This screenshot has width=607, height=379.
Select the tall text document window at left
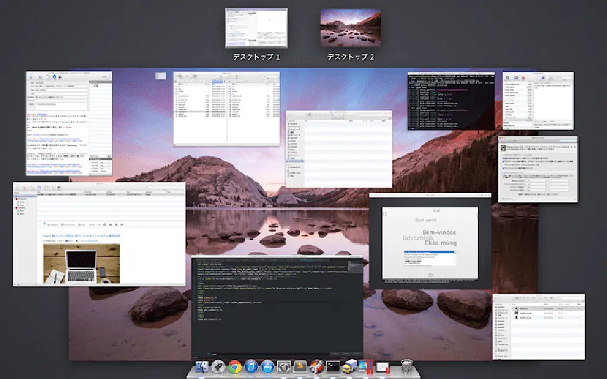[68, 123]
